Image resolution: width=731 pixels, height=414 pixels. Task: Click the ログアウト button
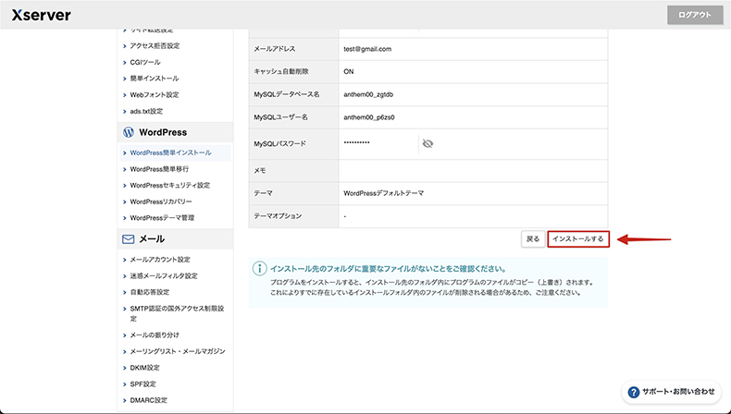click(695, 15)
